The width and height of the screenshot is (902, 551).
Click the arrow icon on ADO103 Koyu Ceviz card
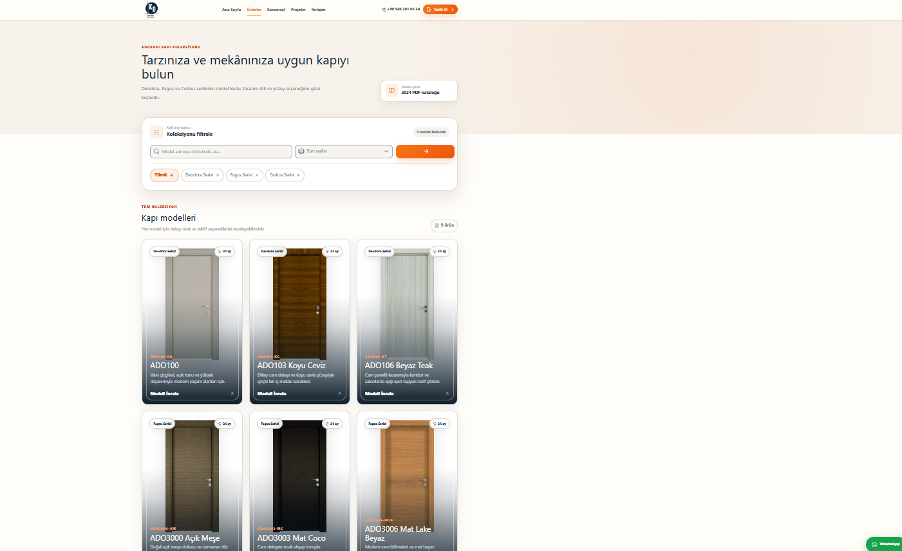point(340,393)
